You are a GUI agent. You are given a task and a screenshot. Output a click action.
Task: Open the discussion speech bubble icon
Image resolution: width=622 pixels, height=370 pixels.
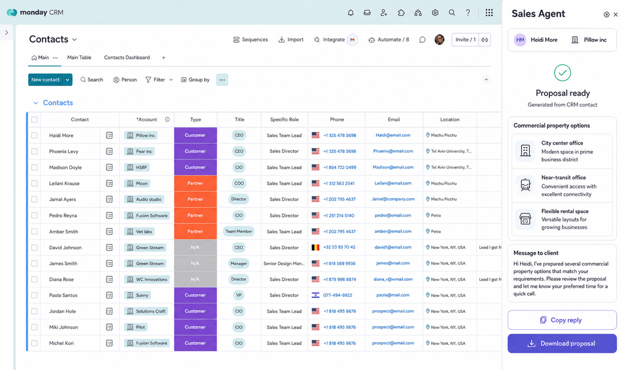[x=422, y=39]
